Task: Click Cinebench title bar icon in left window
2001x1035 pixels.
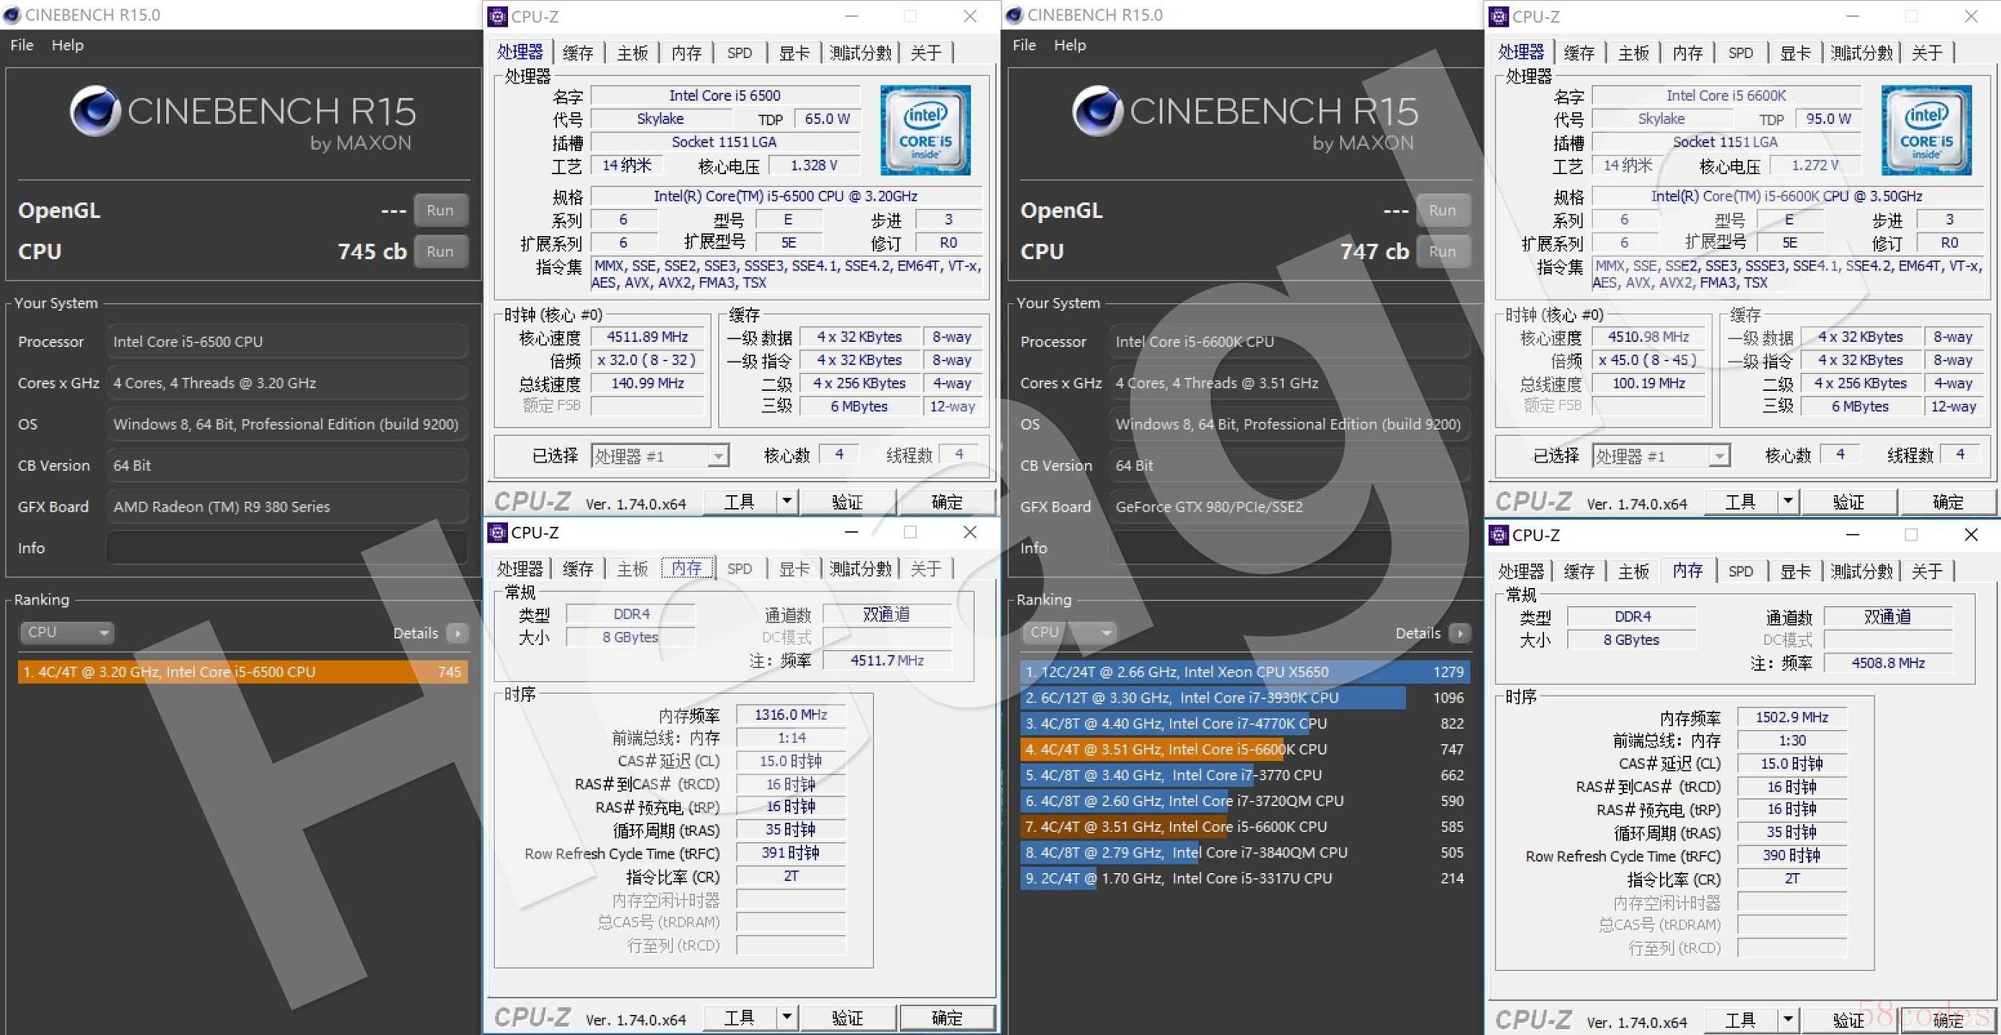Action: [x=12, y=15]
